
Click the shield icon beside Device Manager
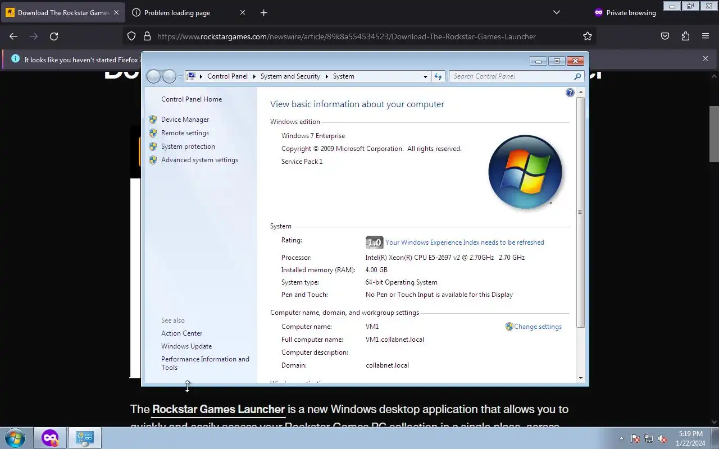(x=153, y=120)
